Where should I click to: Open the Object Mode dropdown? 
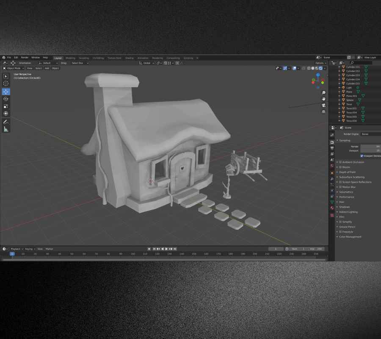pyautogui.click(x=14, y=68)
